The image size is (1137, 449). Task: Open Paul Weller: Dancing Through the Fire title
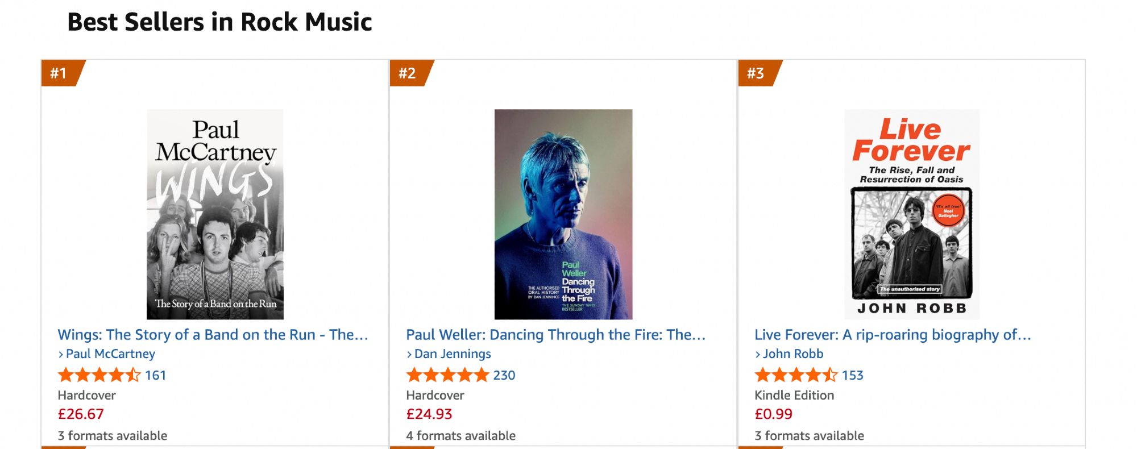[x=555, y=335]
